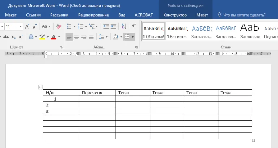This screenshot has height=148, width=278.
Task: Align text to the right
Action: (x=84, y=37)
